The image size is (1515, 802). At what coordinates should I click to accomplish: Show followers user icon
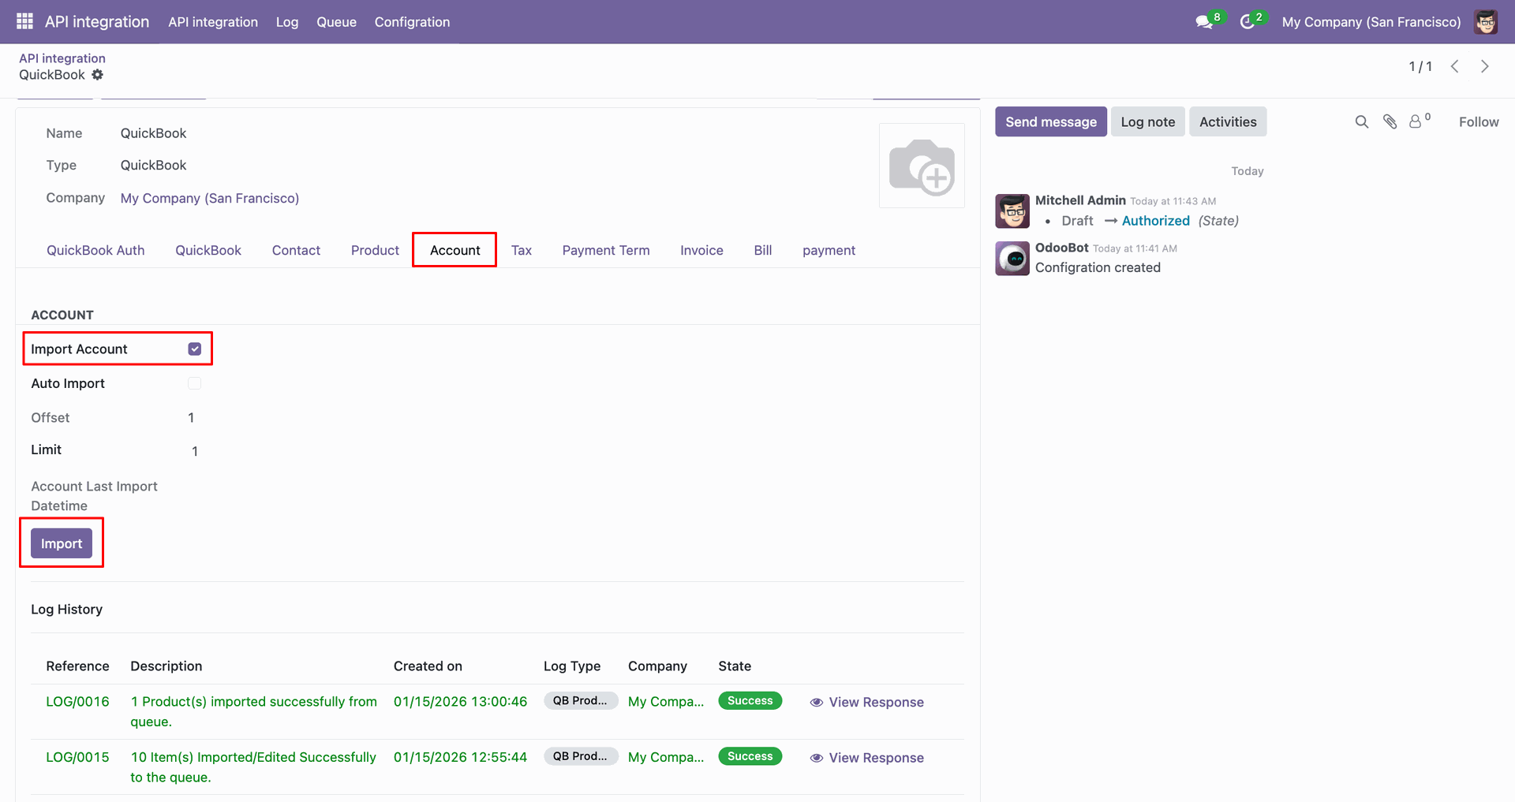(1416, 121)
